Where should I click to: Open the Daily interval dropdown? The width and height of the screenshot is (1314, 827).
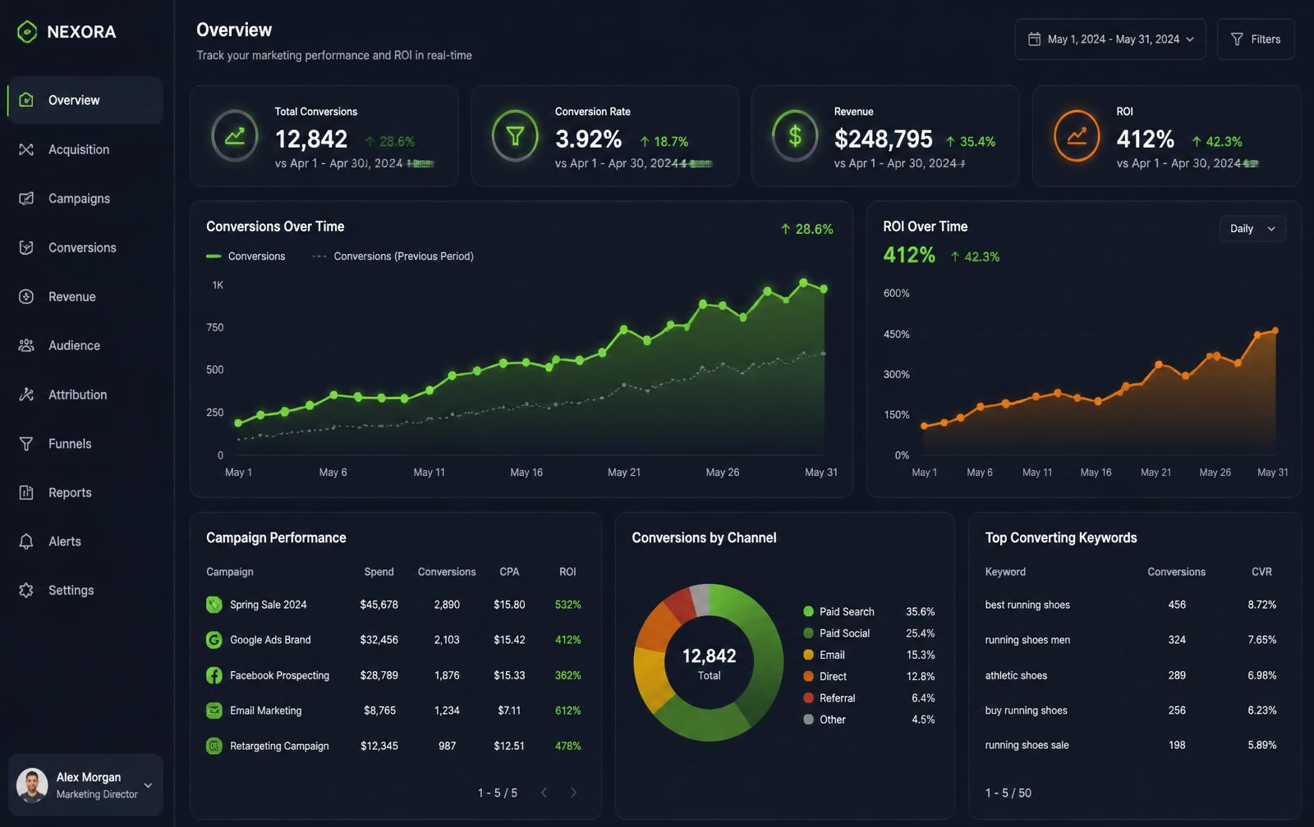(1252, 229)
